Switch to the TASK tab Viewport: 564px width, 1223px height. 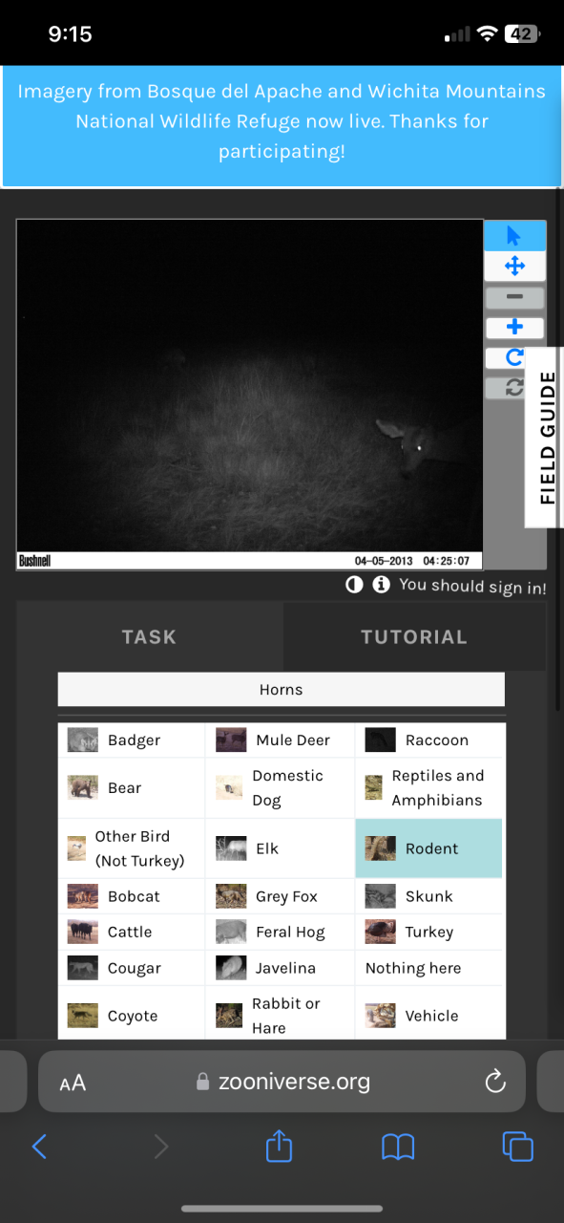click(x=149, y=637)
